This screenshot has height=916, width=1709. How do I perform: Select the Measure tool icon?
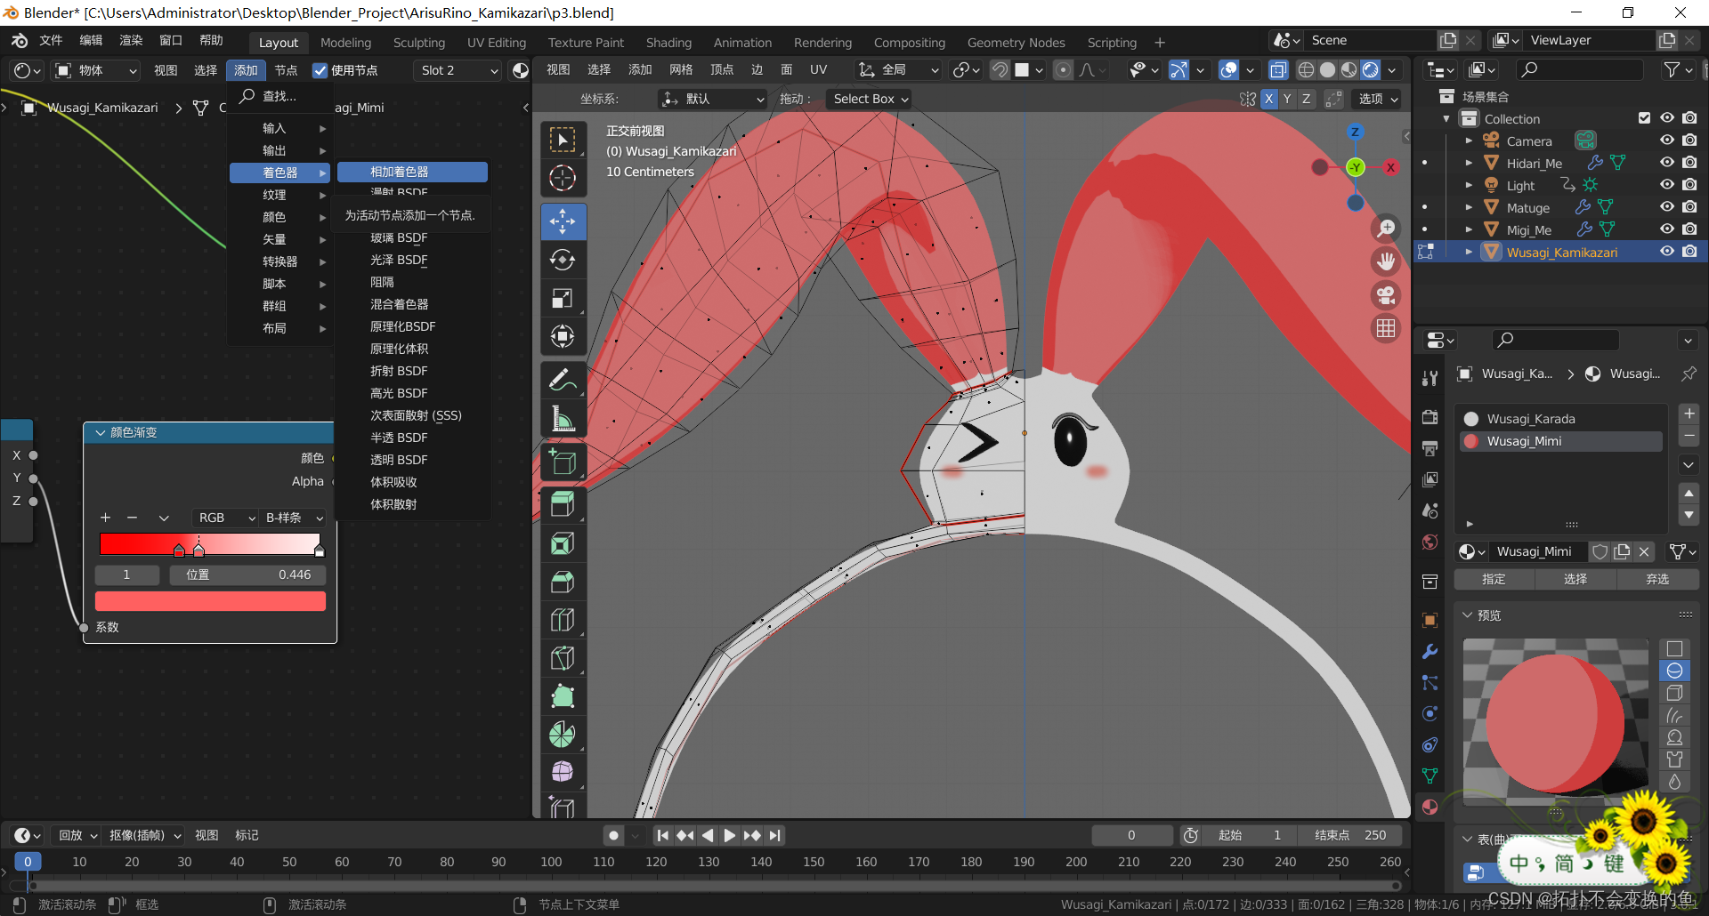click(563, 419)
